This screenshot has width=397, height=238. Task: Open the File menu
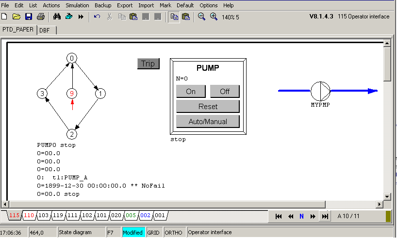point(5,5)
